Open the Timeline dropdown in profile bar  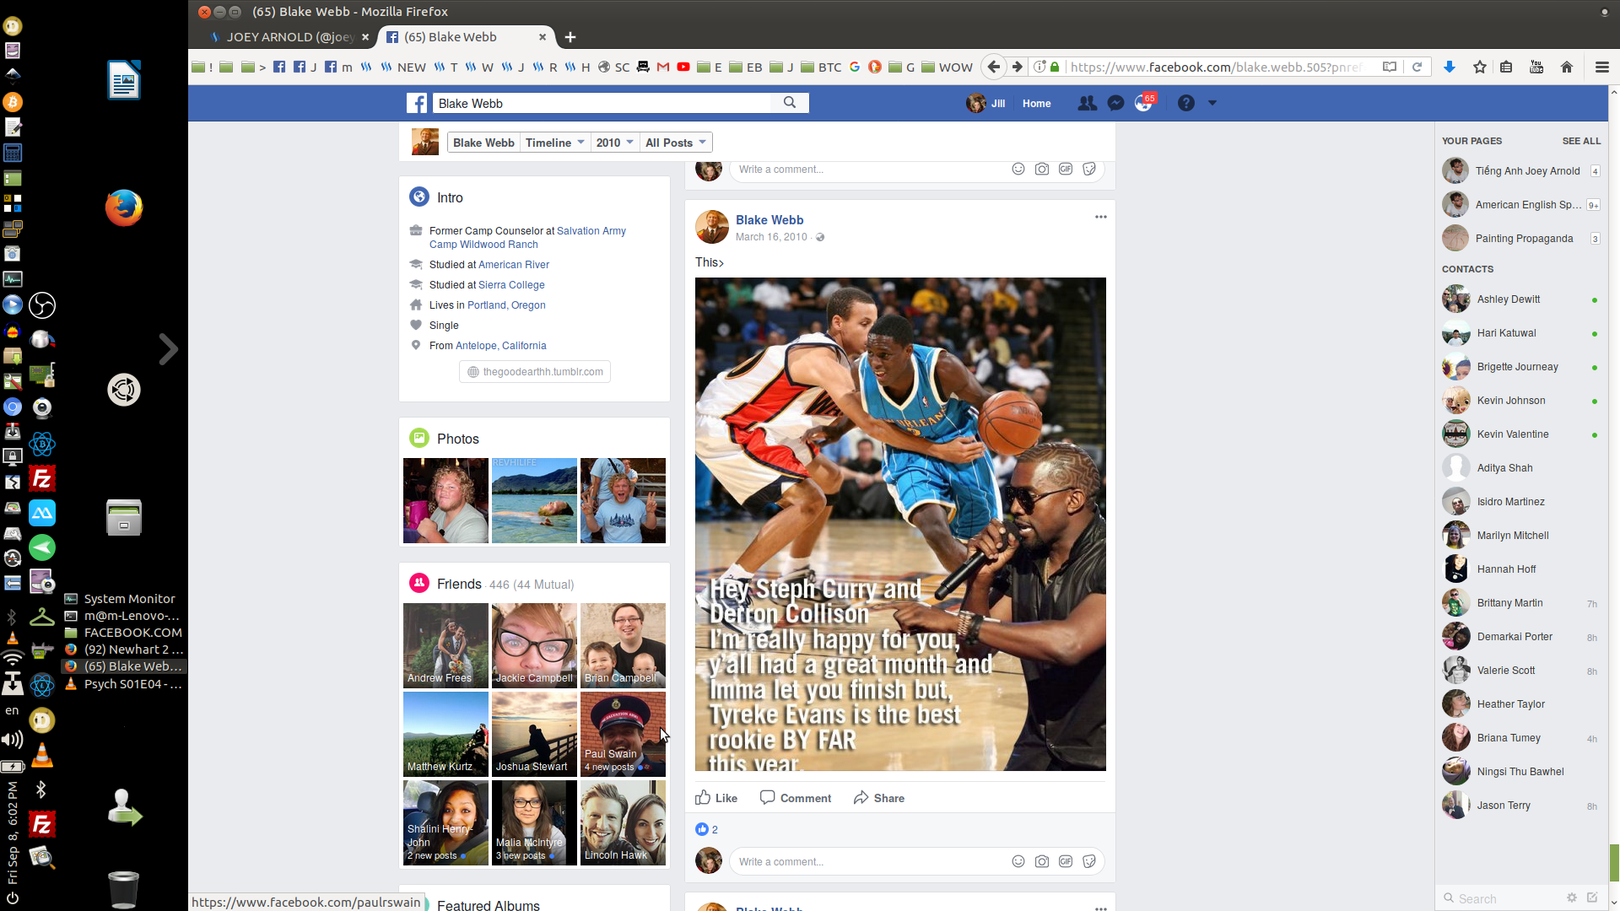[554, 143]
